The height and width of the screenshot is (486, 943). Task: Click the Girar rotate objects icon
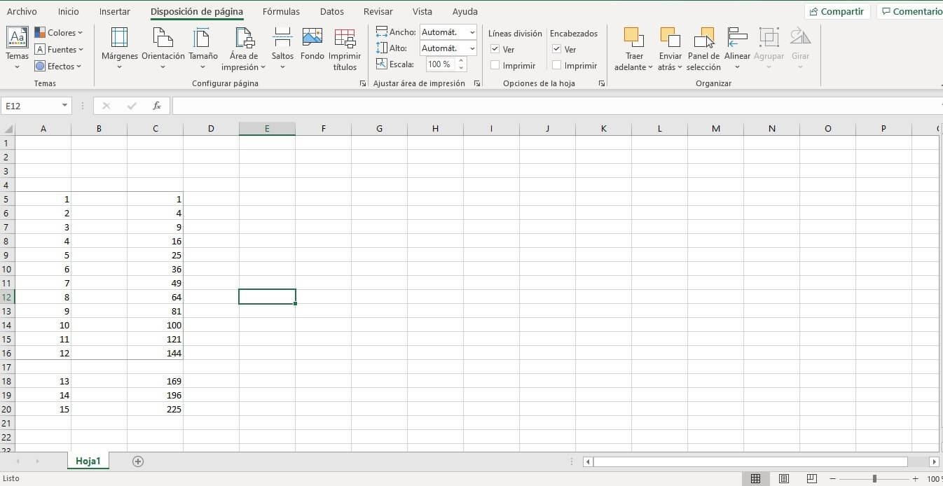[800, 37]
